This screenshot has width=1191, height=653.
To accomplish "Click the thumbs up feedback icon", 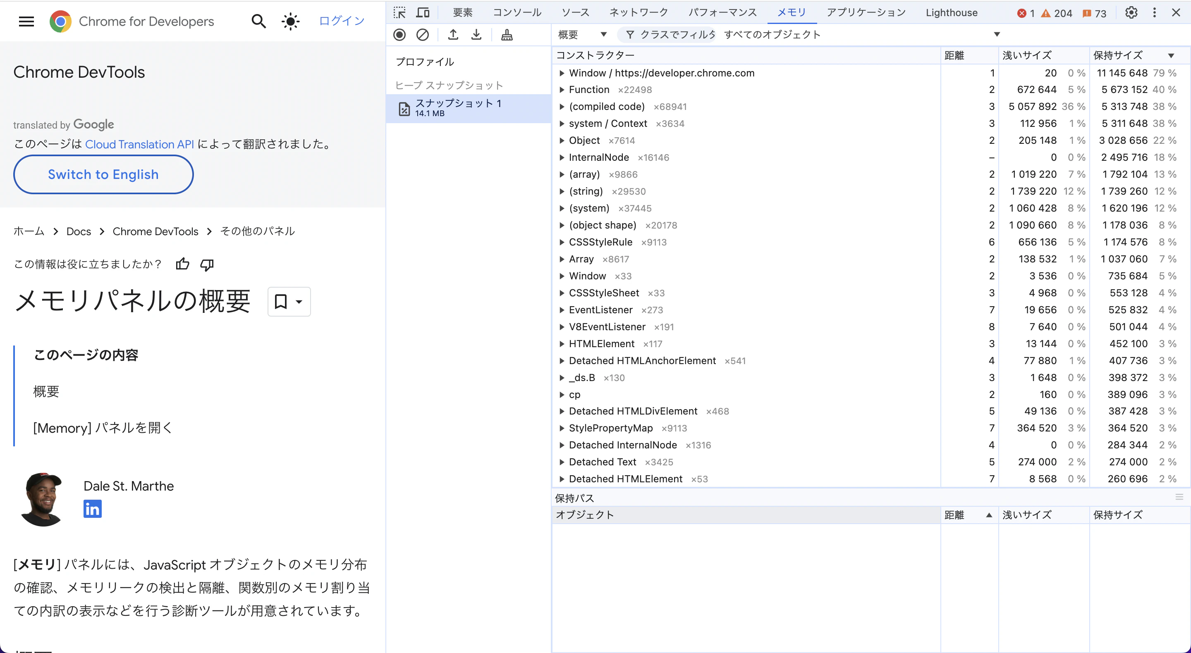I will pyautogui.click(x=183, y=264).
